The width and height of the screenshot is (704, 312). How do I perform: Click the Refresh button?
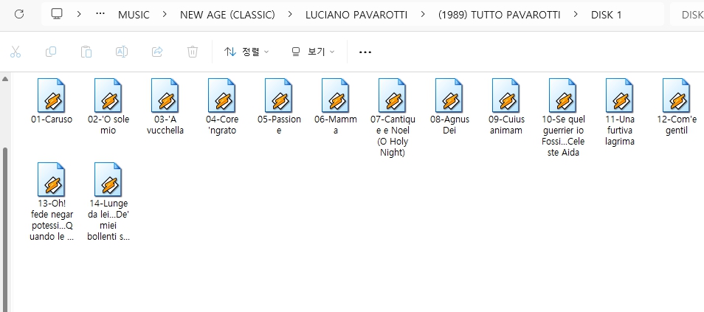(19, 14)
